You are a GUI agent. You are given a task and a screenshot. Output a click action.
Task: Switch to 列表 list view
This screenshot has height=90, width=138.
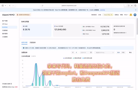tap(123, 52)
